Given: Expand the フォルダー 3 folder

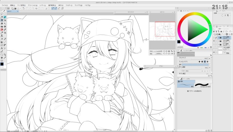Looking at the screenshot, I should [x=218, y=41].
